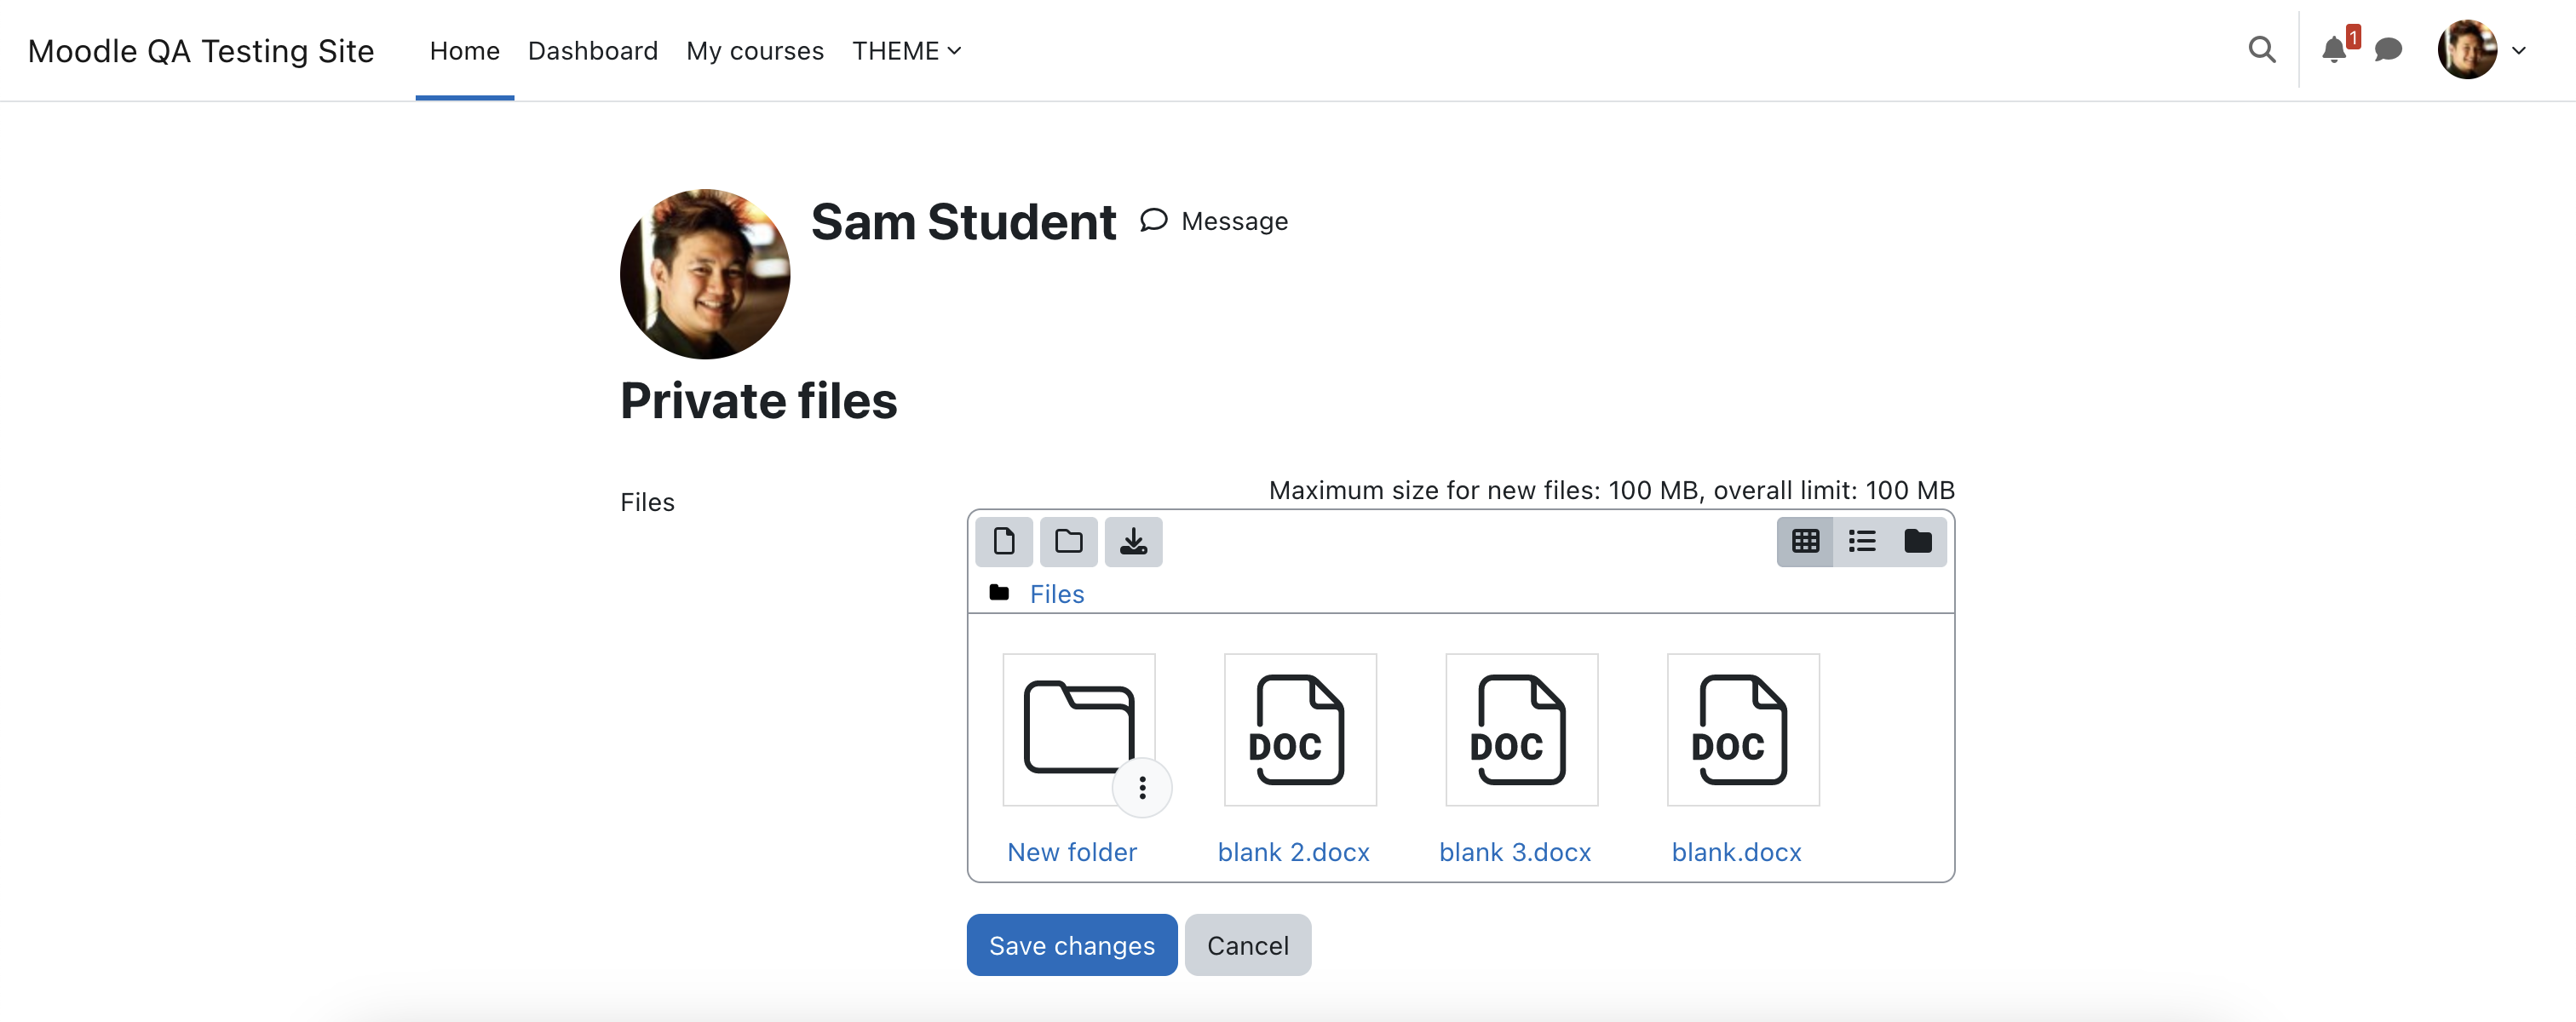Click the Message link beside Sam Student
The width and height of the screenshot is (2576, 1022).
(1214, 221)
